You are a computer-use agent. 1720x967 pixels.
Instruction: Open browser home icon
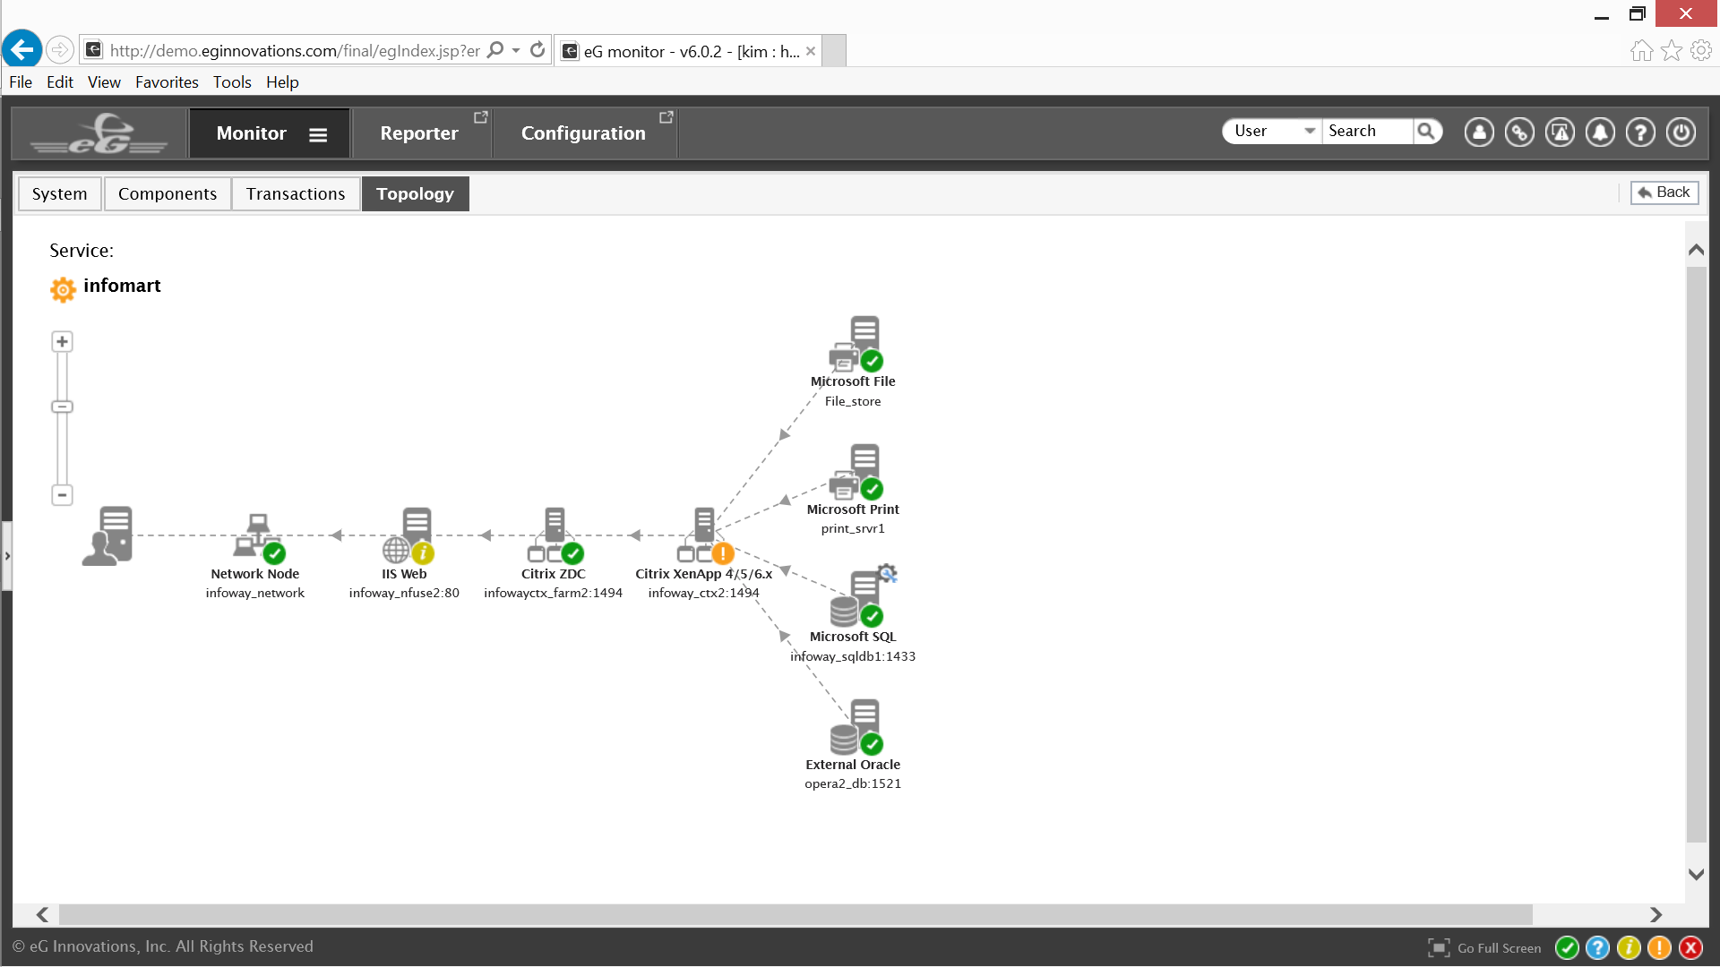(1641, 51)
